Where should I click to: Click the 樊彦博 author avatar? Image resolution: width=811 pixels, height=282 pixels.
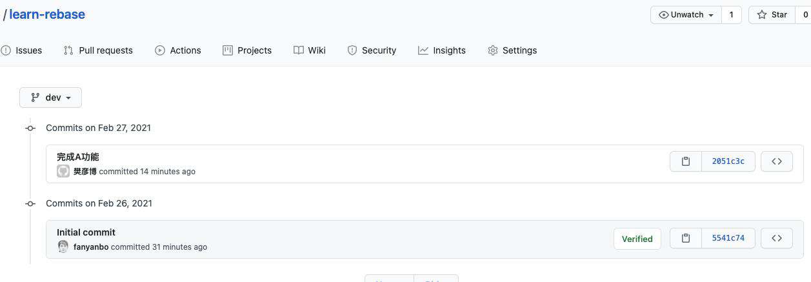click(x=63, y=171)
